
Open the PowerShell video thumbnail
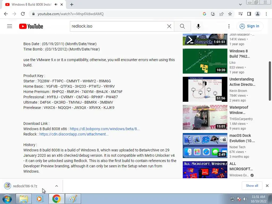point(205,40)
